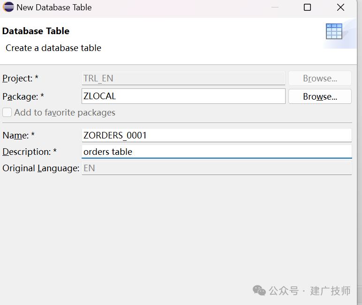Viewport: 362px width, 305px height.
Task: Click the Database Table heading text
Action: point(36,31)
